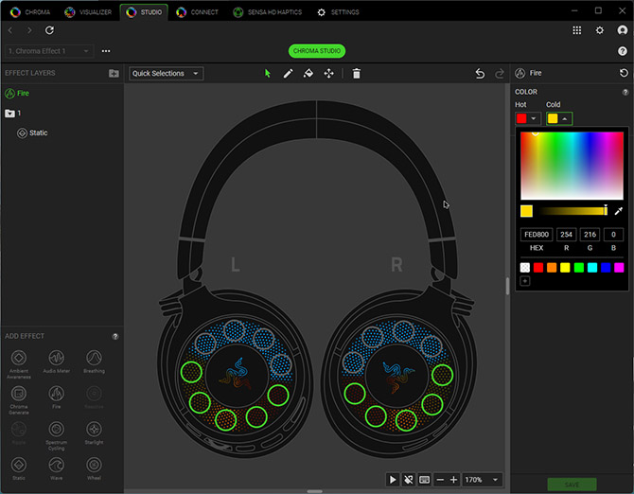
Task: Zoom in with the plus button
Action: (x=453, y=480)
